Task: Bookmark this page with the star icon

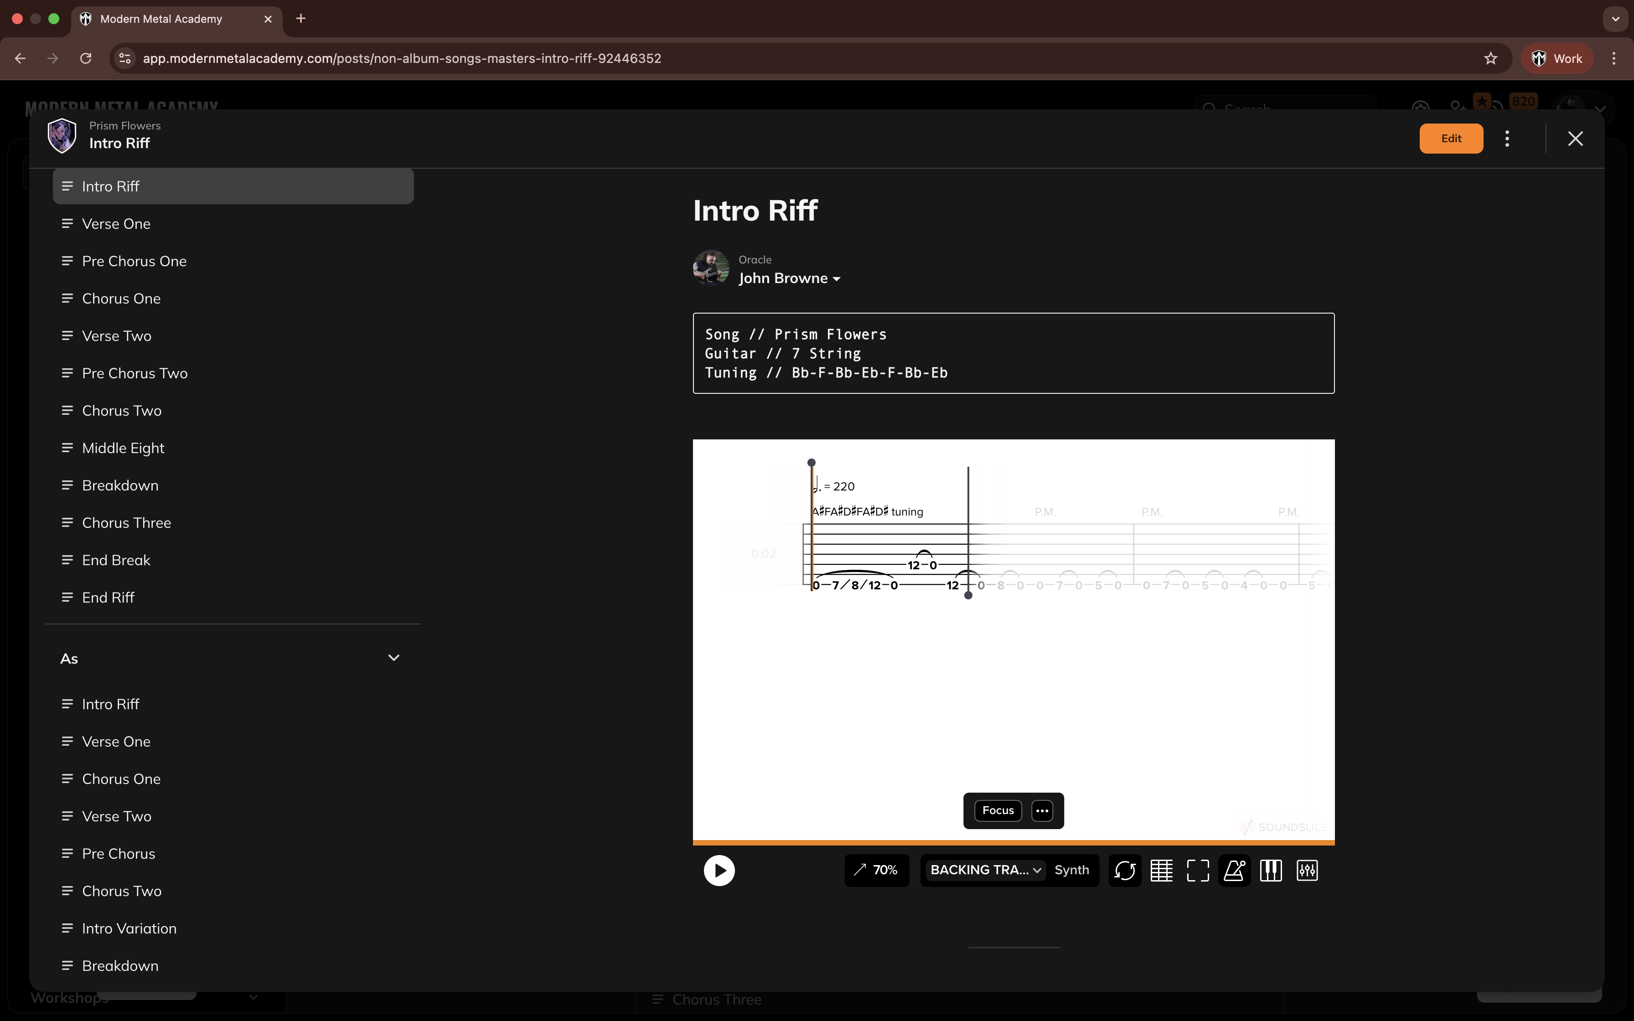Action: (x=1490, y=58)
